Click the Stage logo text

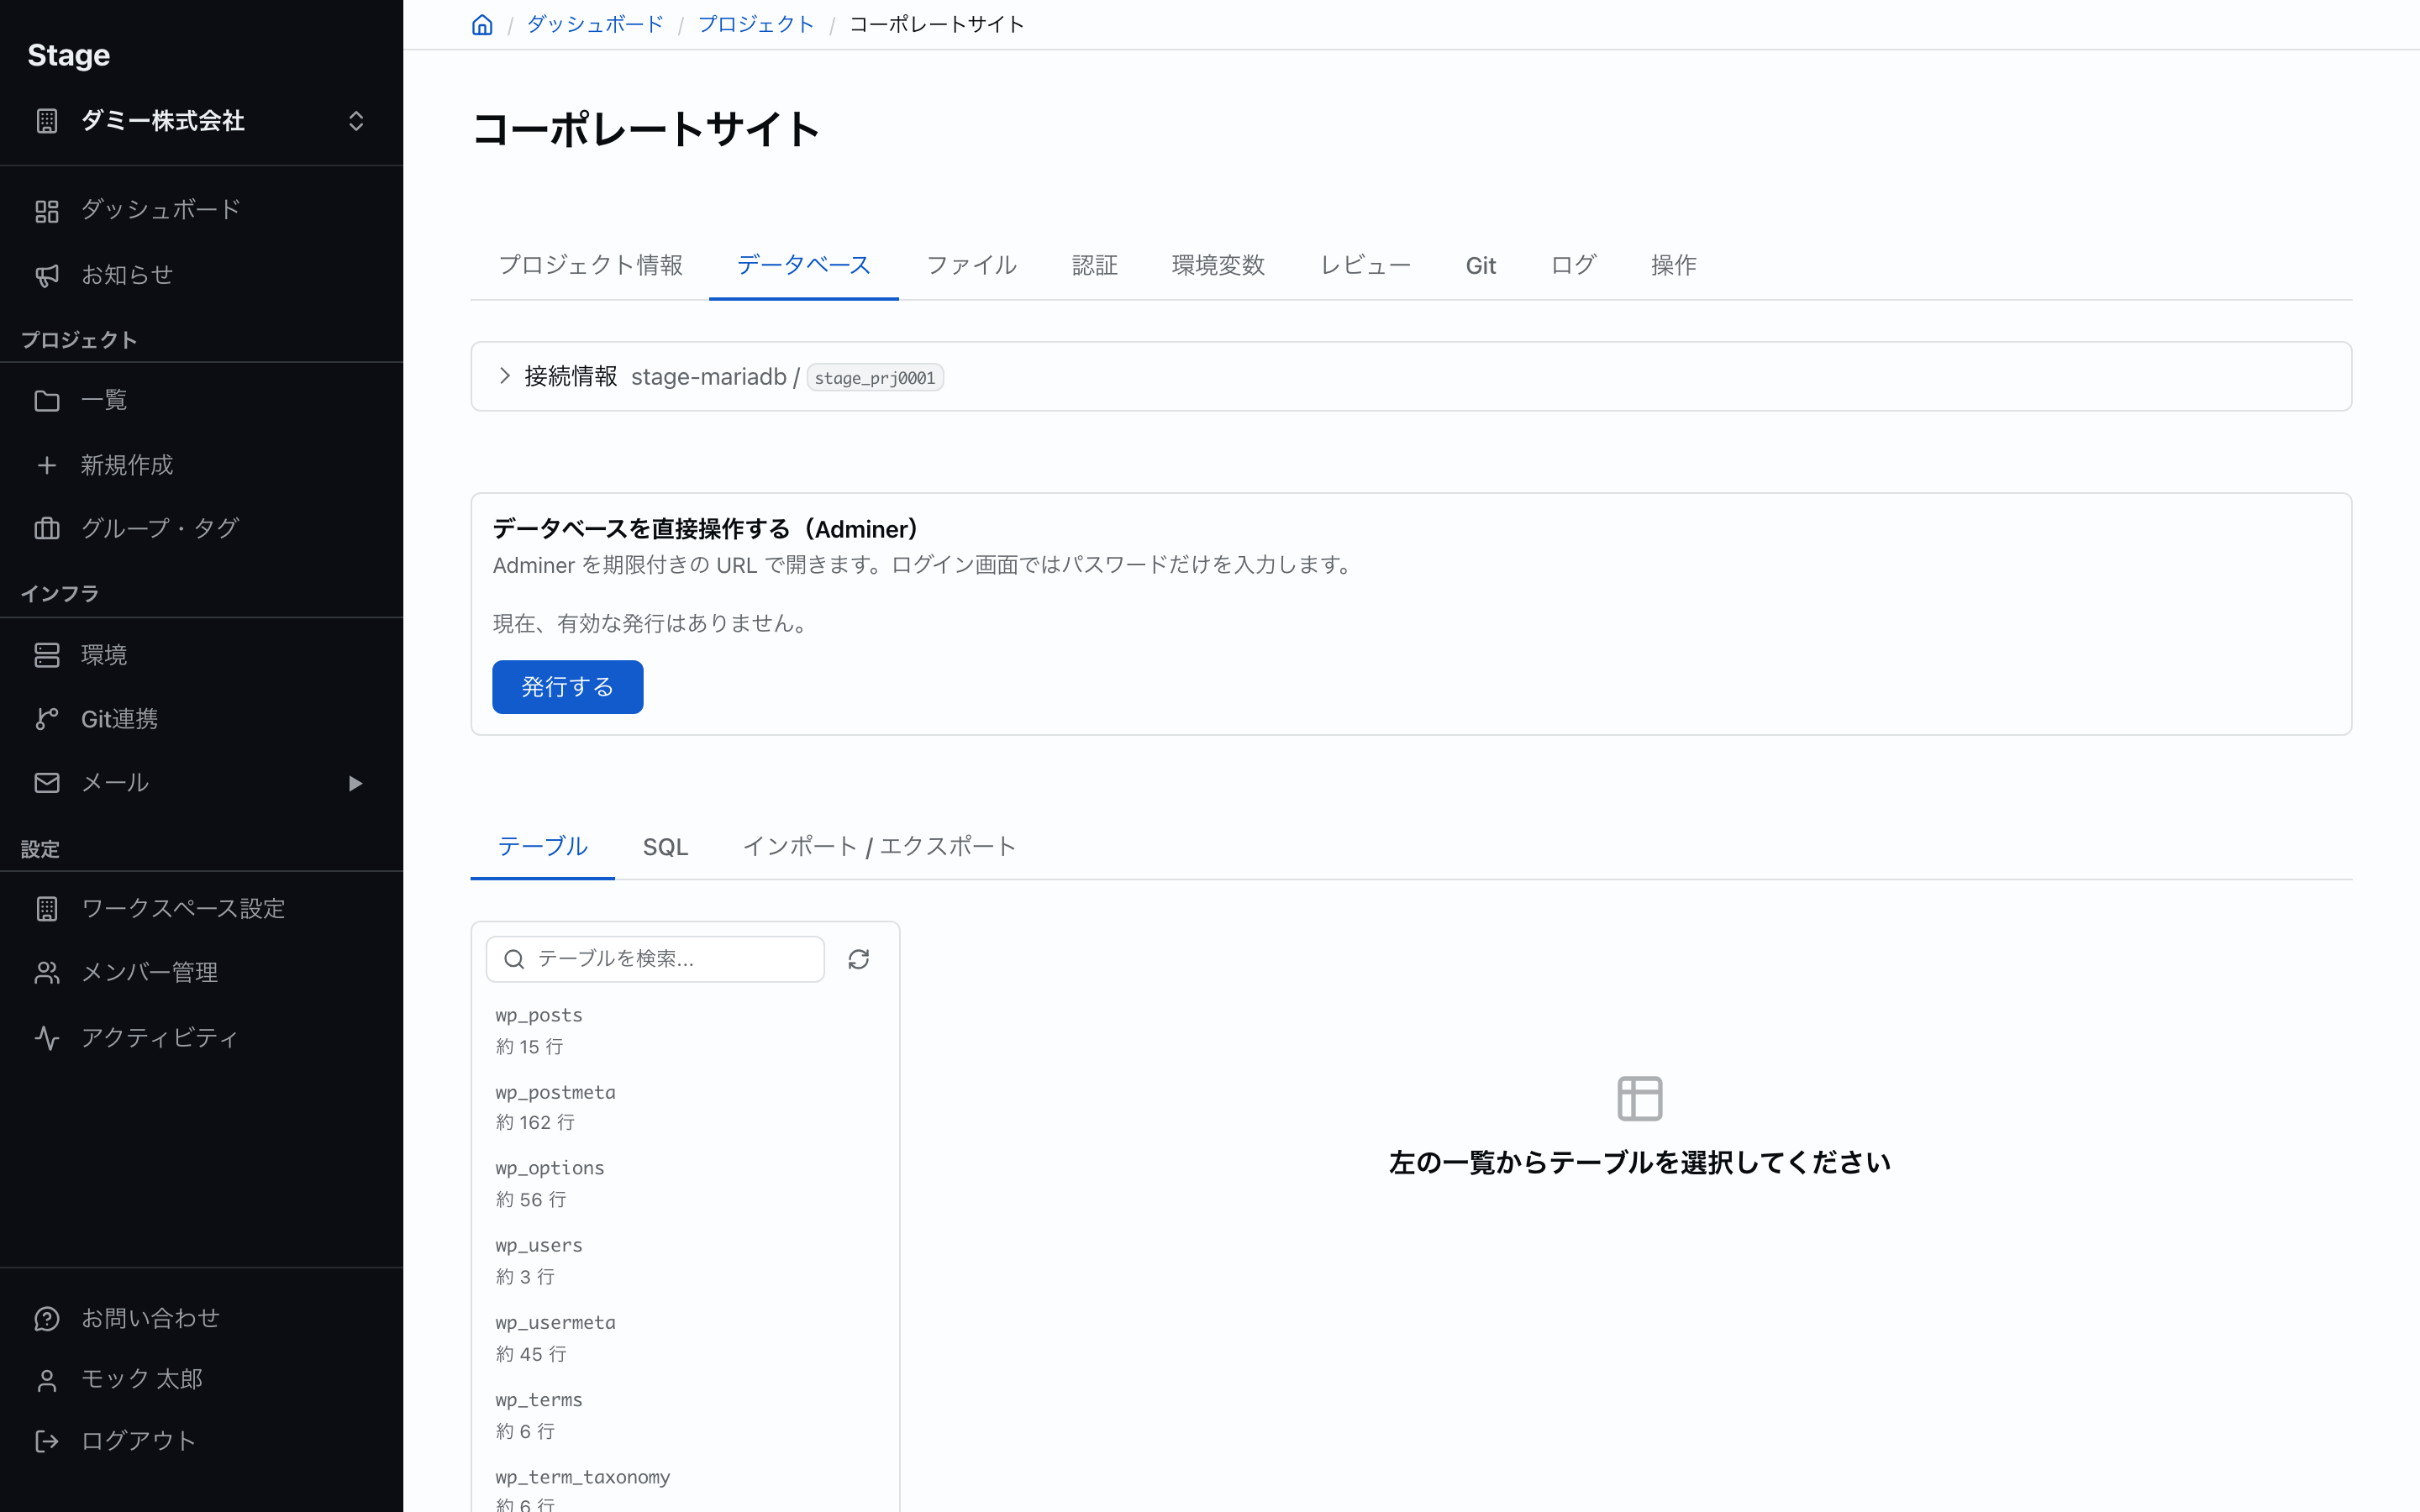[69, 55]
